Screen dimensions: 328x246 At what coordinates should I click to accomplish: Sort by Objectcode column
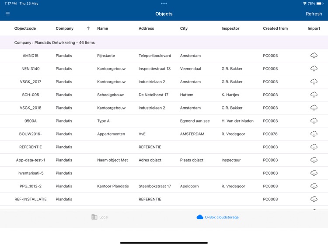[25, 28]
